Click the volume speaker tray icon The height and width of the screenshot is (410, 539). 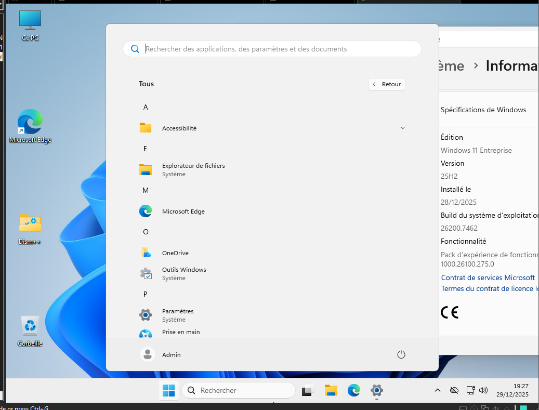[483, 390]
